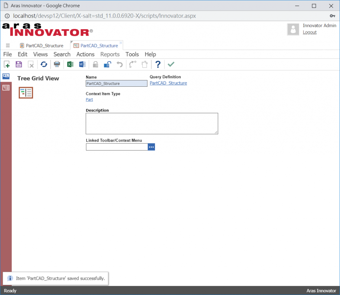Open the PartCAD_Structure Query Definition link
This screenshot has height=295, width=340.
[168, 83]
